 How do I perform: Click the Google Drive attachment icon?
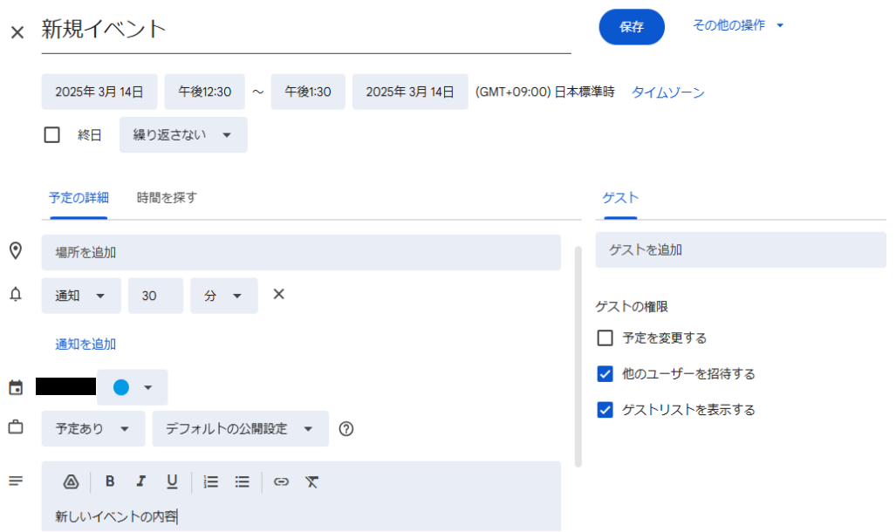[72, 481]
